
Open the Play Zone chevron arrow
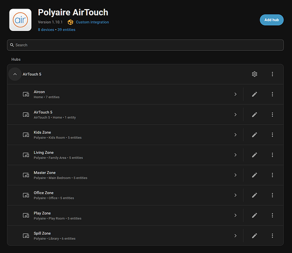235,216
